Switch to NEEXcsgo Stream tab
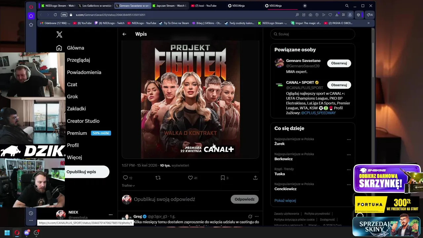 [x=58, y=6]
